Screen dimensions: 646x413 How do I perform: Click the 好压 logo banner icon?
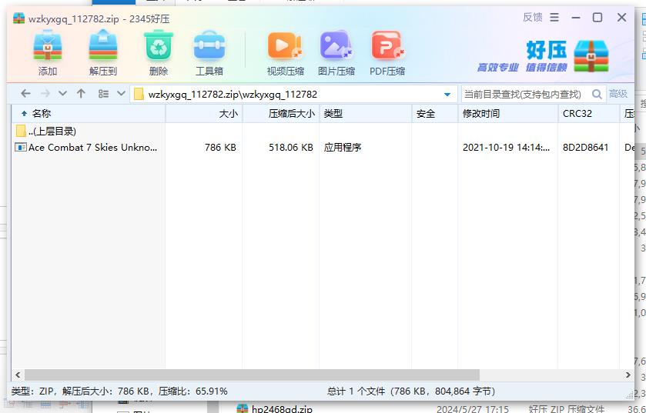[591, 56]
